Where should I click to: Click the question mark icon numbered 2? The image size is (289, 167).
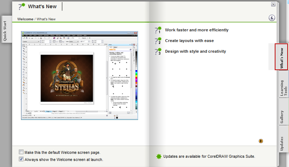click(x=158, y=41)
